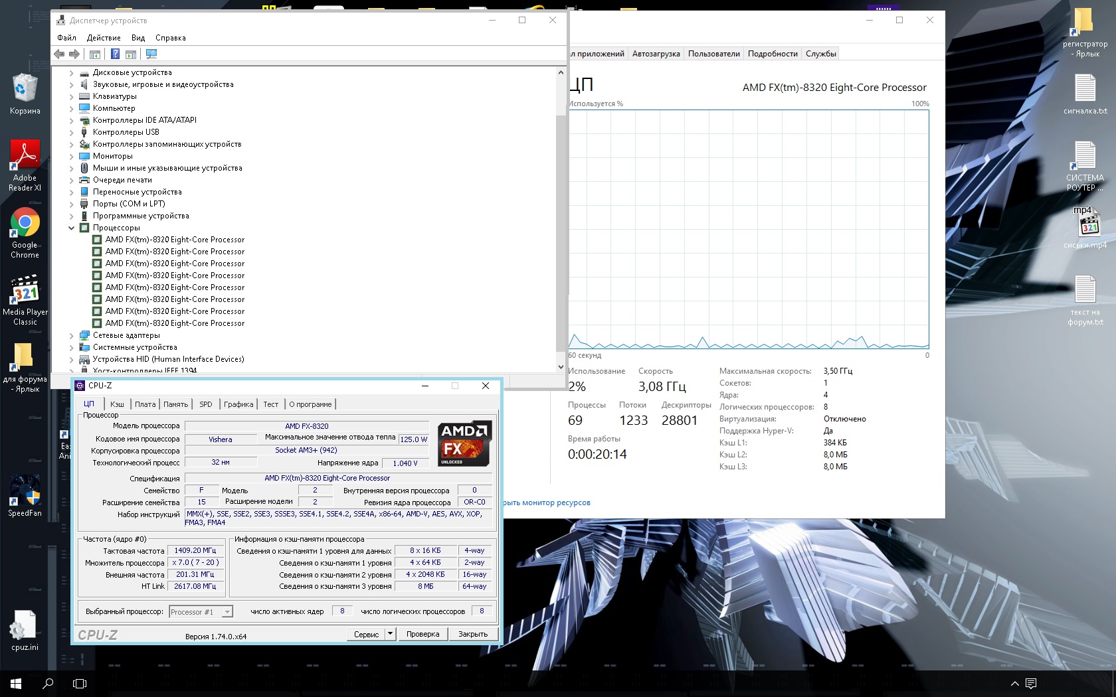Switch to the 'Графика' tab in CPU-Z
The image size is (1116, 697).
tap(238, 404)
